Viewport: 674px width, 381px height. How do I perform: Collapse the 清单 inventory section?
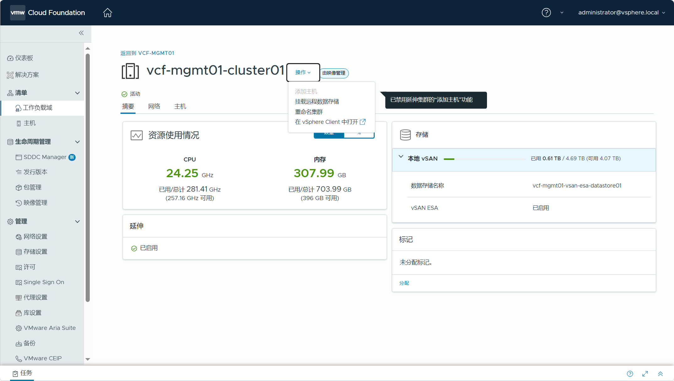pos(77,93)
